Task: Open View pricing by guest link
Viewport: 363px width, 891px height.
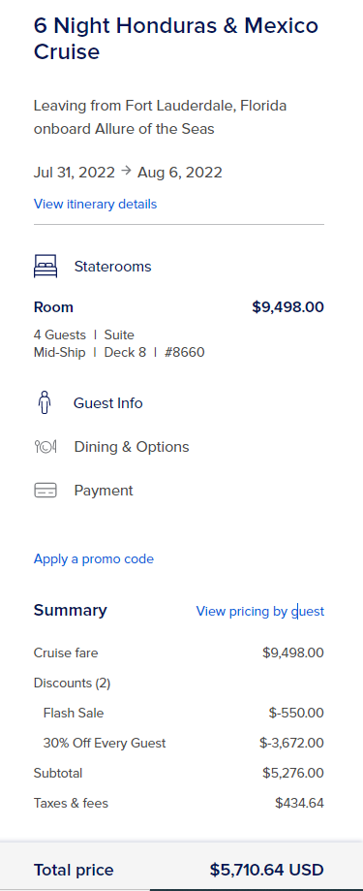Action: [260, 612]
